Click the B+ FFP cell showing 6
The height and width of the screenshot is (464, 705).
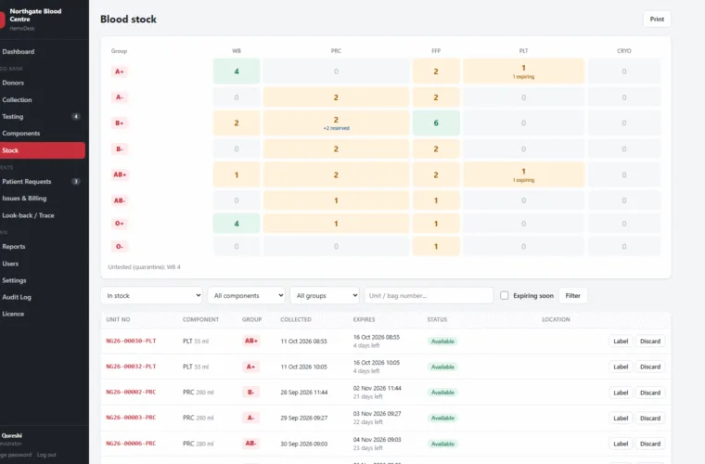click(x=436, y=122)
